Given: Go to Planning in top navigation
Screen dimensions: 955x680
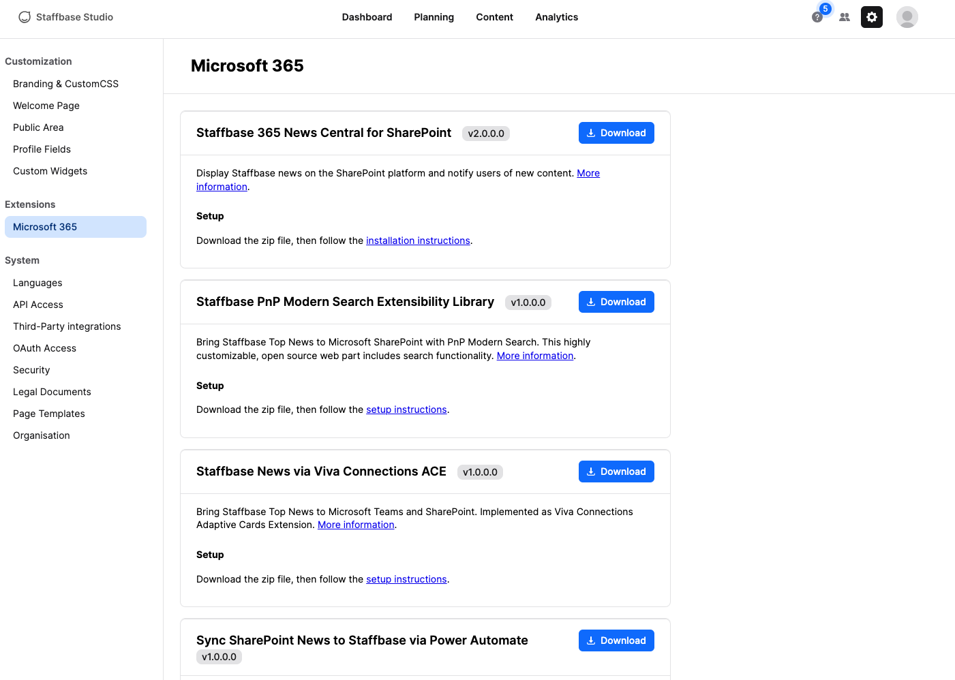Looking at the screenshot, I should click(x=434, y=17).
